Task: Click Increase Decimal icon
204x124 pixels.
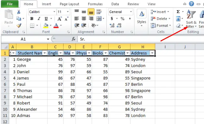Action: tap(112, 25)
